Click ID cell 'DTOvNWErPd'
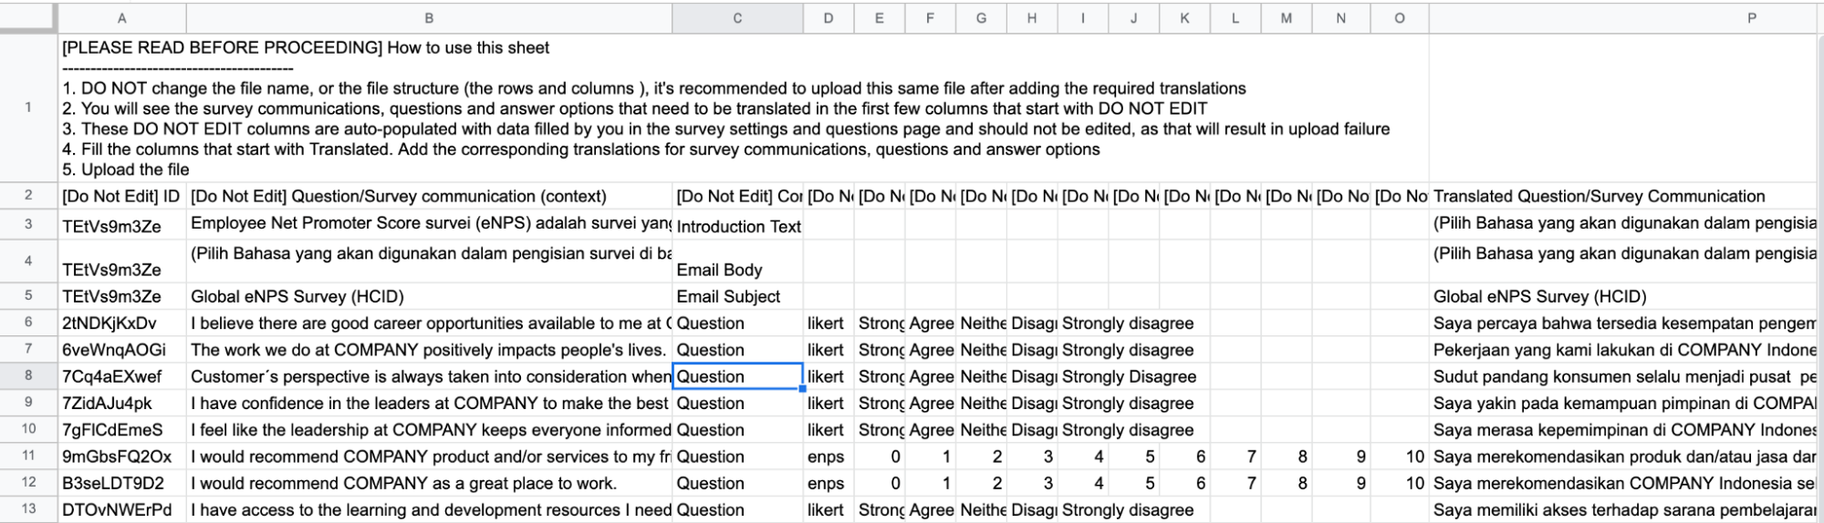This screenshot has width=1824, height=523. coord(122,510)
